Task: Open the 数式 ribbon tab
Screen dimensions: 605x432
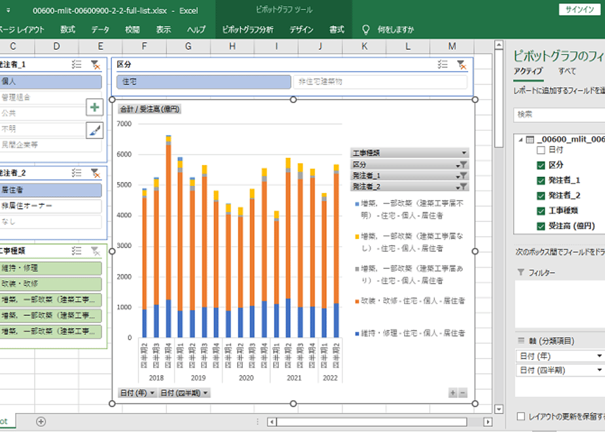Action: tap(67, 29)
